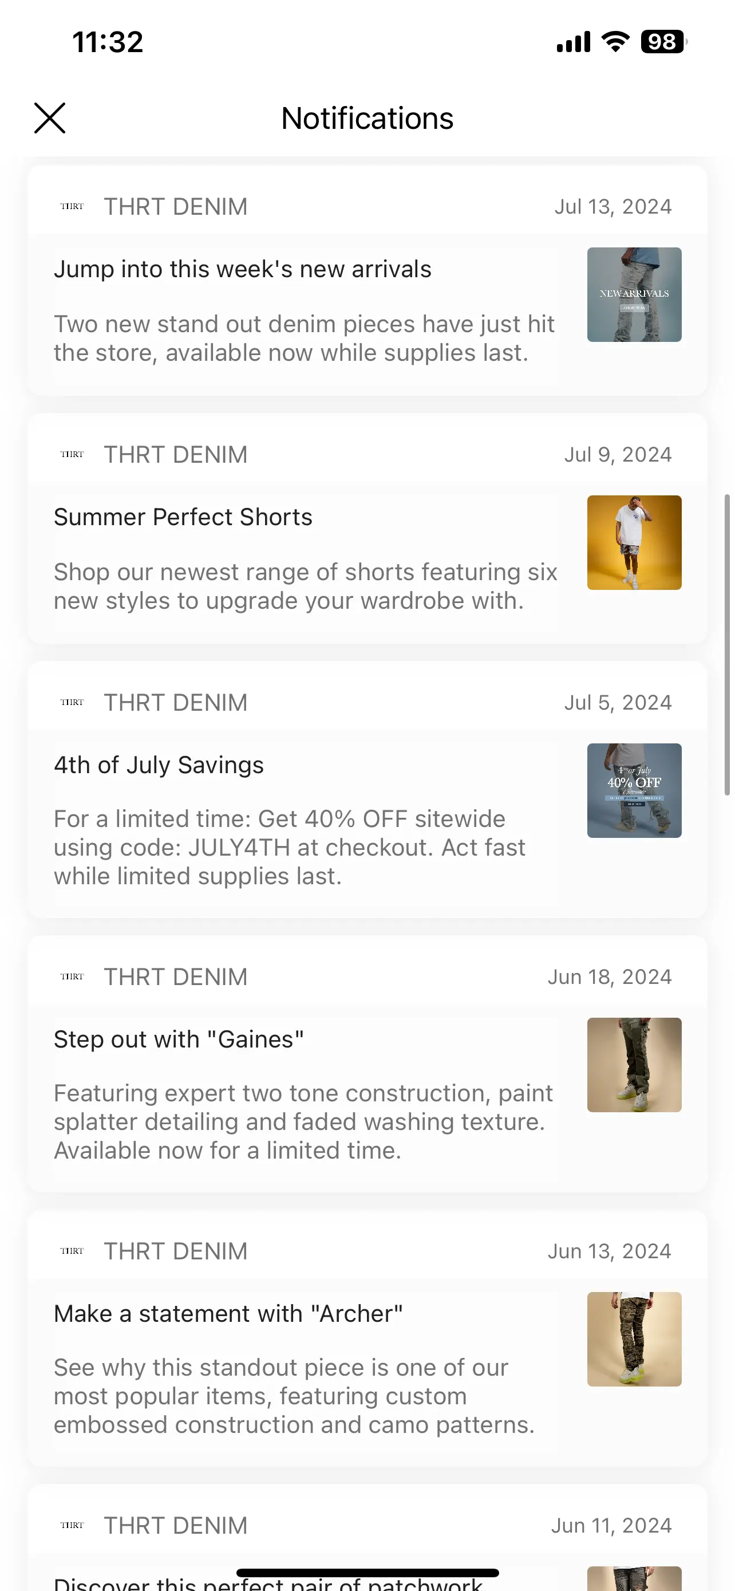Open the Gaines pants thumbnail image
This screenshot has height=1591, width=735.
(x=634, y=1065)
